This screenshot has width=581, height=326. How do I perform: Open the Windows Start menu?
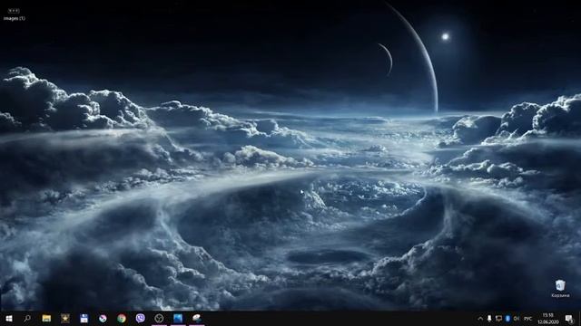(x=9, y=318)
